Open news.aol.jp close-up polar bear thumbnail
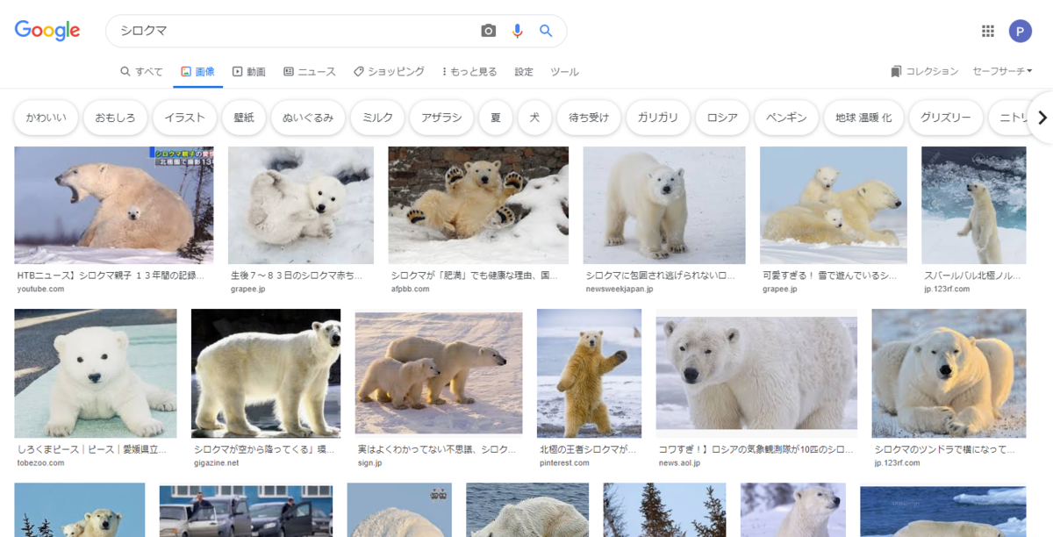The width and height of the screenshot is (1053, 537). [x=756, y=373]
